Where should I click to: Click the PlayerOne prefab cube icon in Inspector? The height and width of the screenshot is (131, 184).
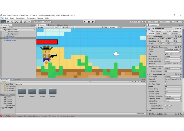pos(149,29)
